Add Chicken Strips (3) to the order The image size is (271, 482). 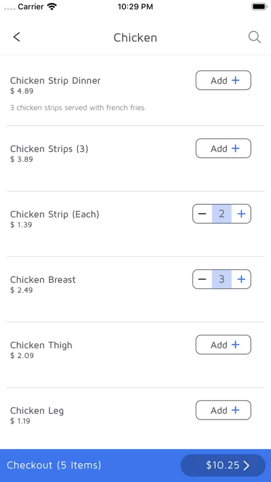tap(223, 148)
